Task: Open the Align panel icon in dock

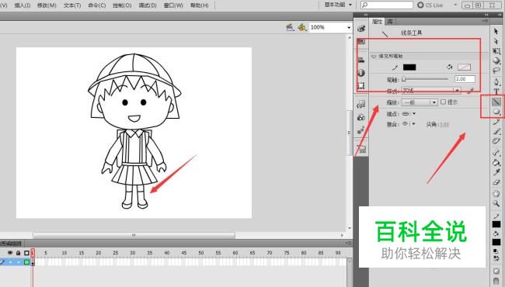Action: 361,60
